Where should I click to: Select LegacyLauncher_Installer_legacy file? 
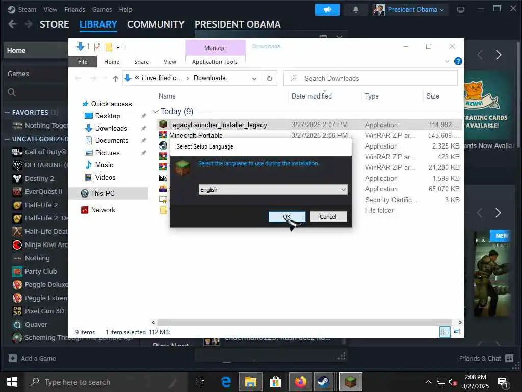(x=218, y=125)
